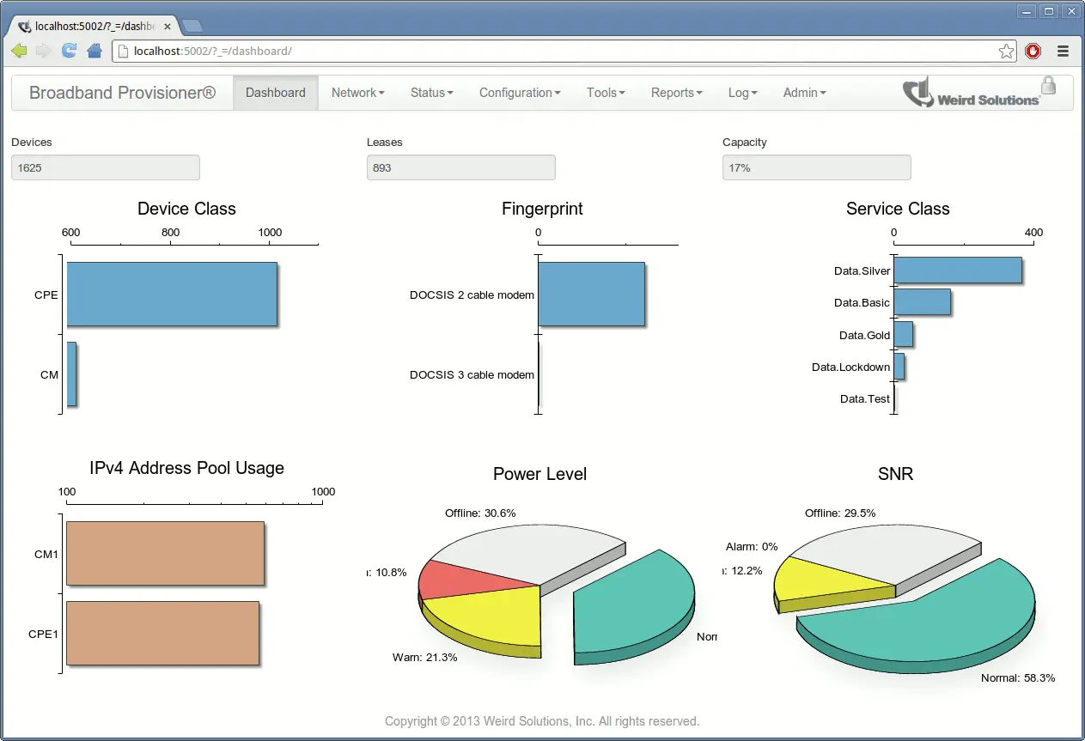Screen dimensions: 1085x741
Task: Open the browser home page icon
Action: pyautogui.click(x=93, y=51)
